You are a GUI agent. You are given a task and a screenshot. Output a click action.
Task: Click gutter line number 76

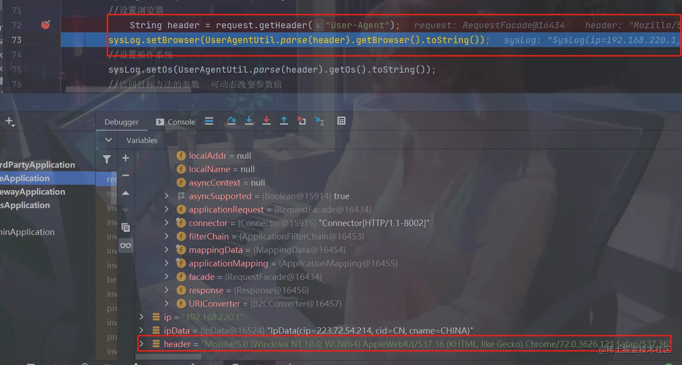pos(17,84)
